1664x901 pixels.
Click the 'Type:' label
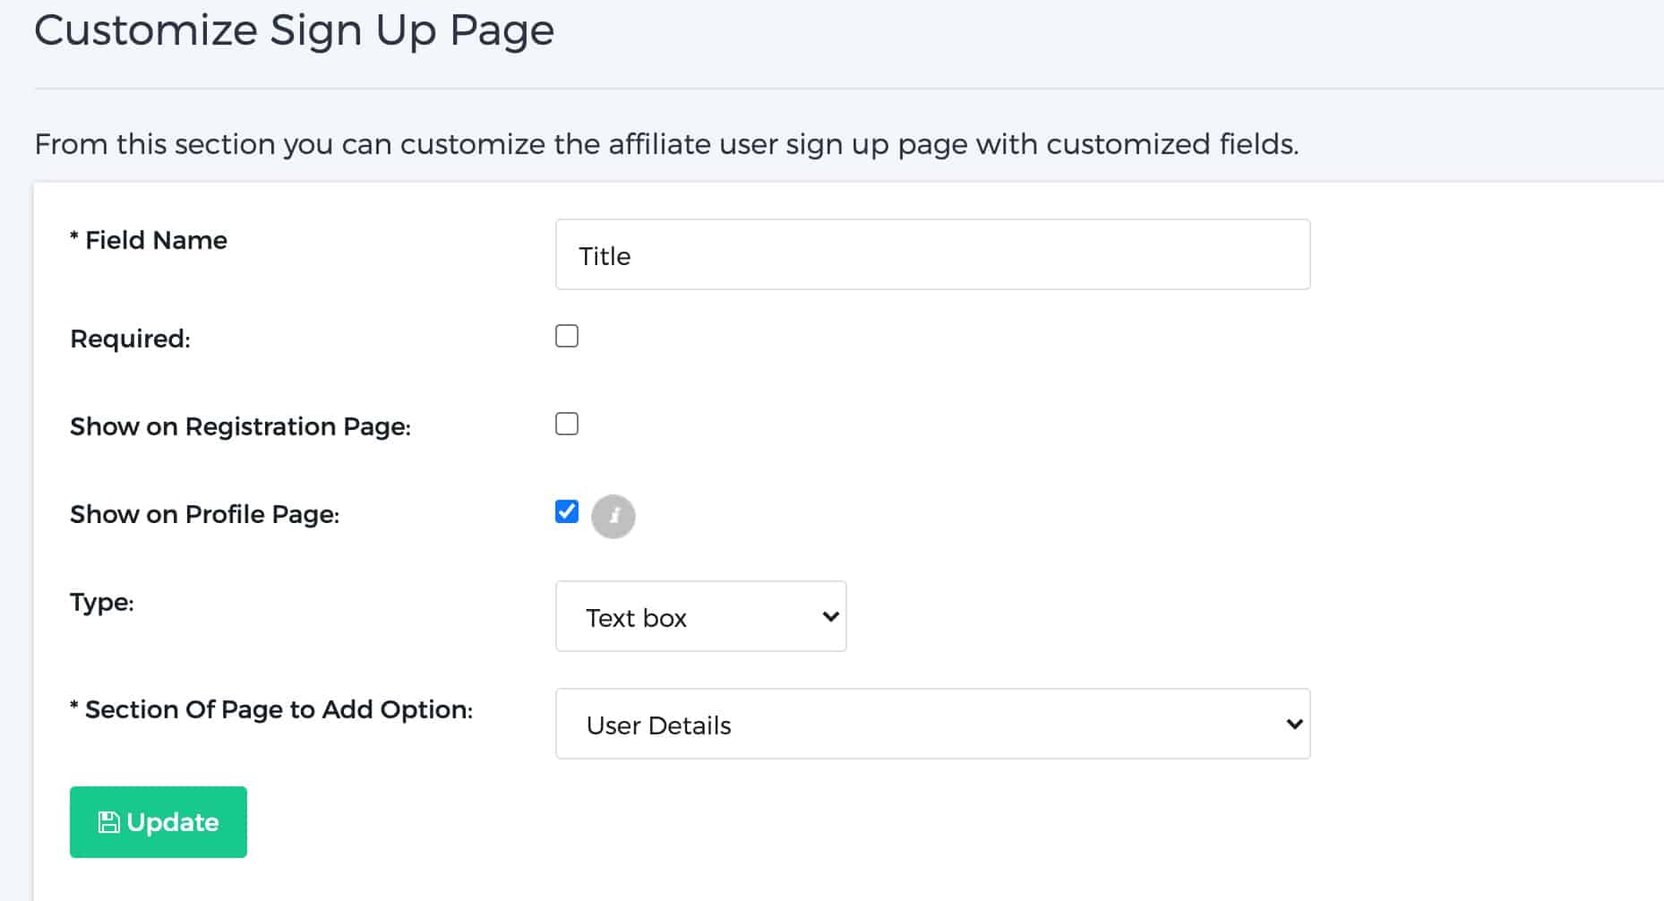pyautogui.click(x=102, y=602)
